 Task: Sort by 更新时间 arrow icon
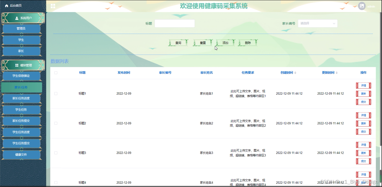[x=337, y=73]
